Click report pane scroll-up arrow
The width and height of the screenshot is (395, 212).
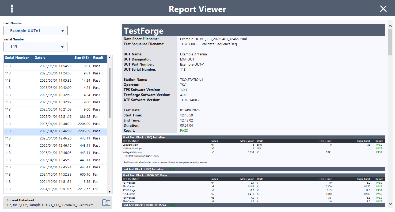point(390,26)
